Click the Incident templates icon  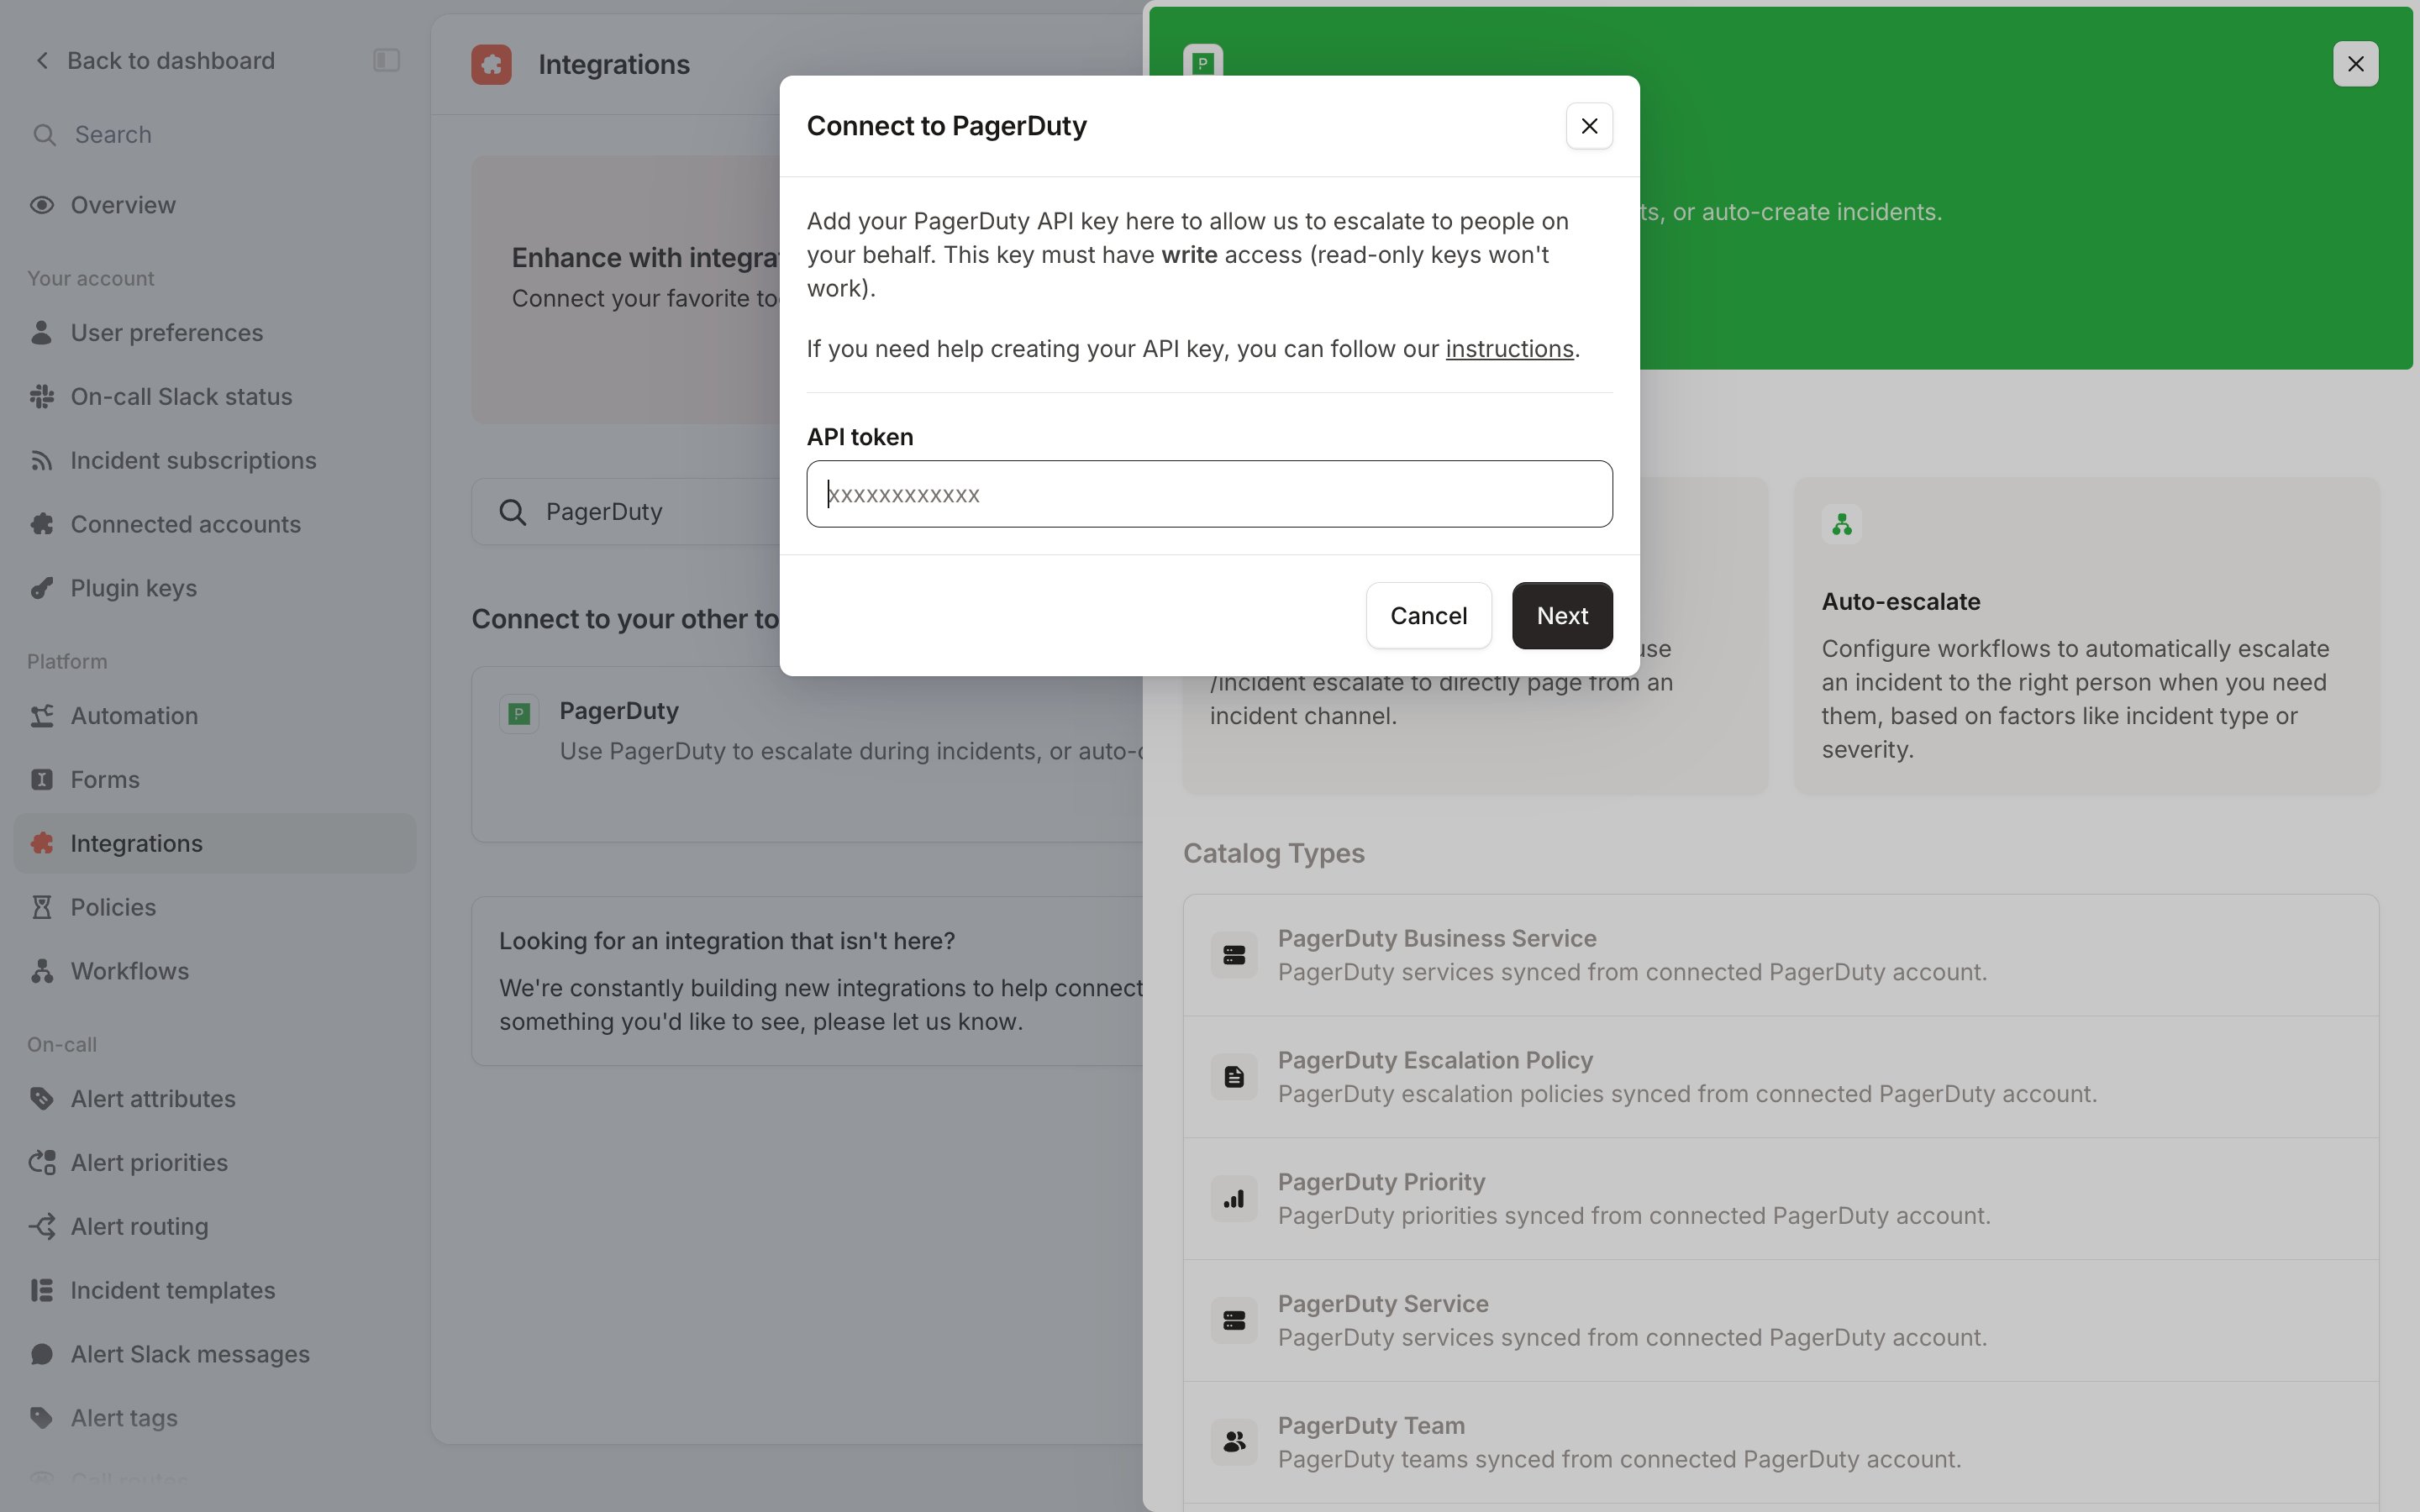(x=42, y=1291)
